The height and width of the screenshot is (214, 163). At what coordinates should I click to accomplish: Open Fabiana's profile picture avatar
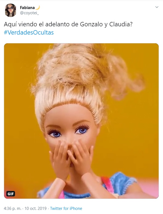click(x=10, y=10)
